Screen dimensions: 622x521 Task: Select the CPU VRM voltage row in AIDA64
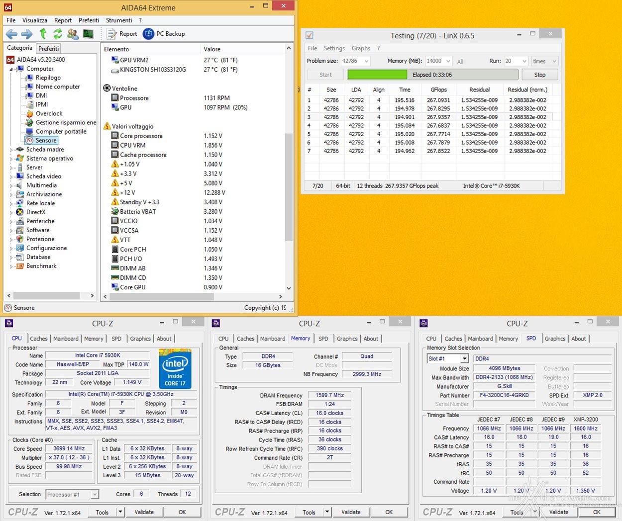point(193,145)
